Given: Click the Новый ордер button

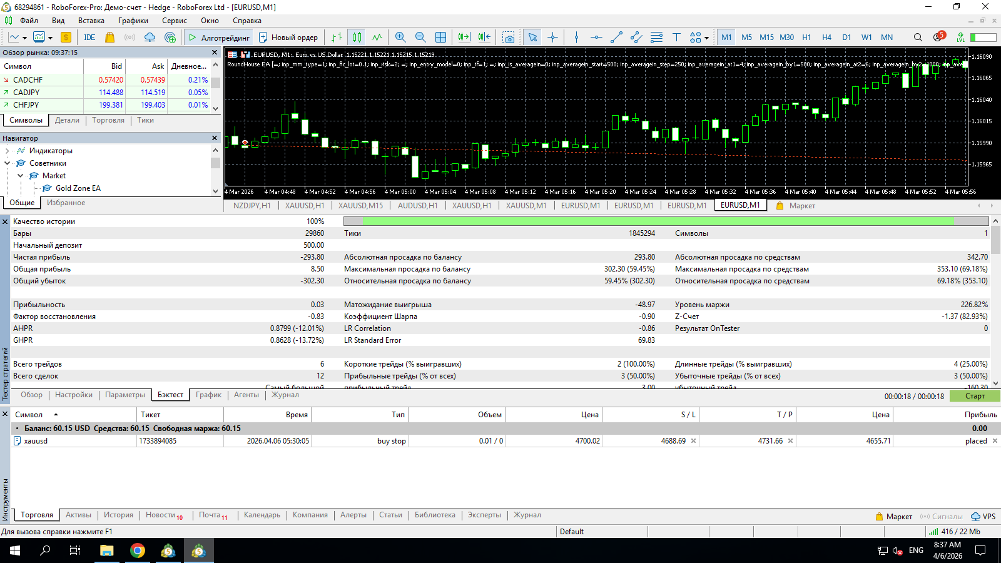Looking at the screenshot, I should click(x=288, y=38).
